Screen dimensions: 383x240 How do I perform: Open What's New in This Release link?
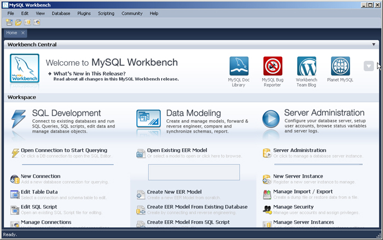(x=89, y=73)
